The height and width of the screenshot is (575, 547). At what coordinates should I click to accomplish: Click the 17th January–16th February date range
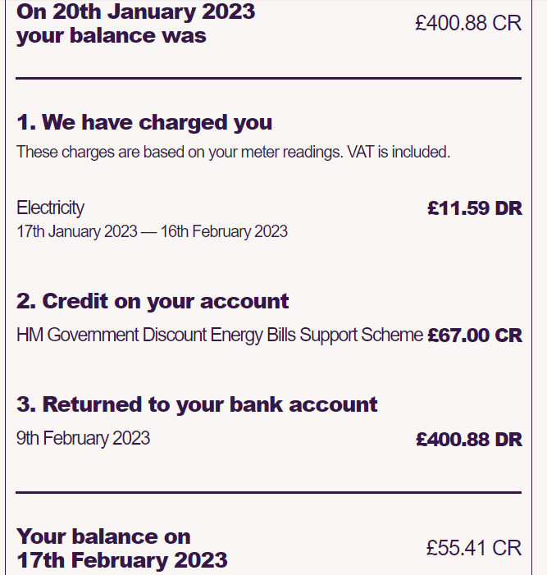click(153, 231)
